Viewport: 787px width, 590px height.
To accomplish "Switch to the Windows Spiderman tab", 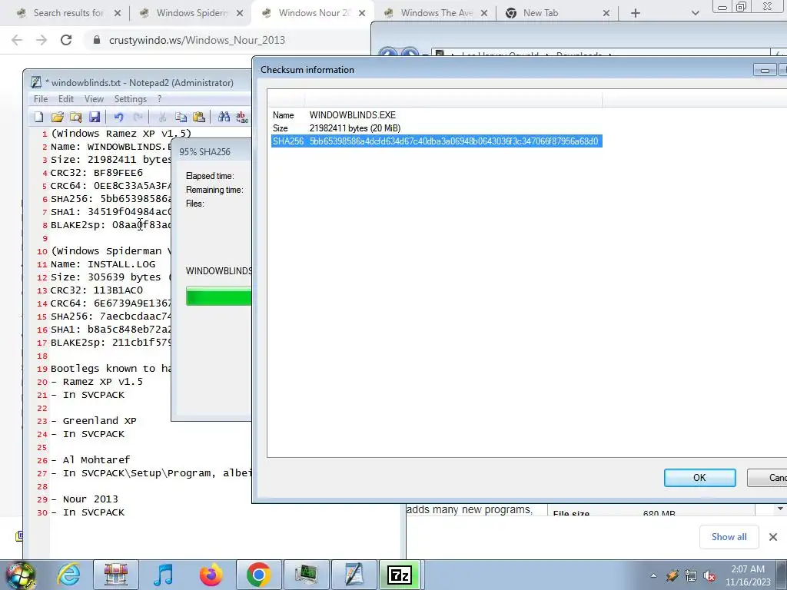I will pyautogui.click(x=191, y=13).
